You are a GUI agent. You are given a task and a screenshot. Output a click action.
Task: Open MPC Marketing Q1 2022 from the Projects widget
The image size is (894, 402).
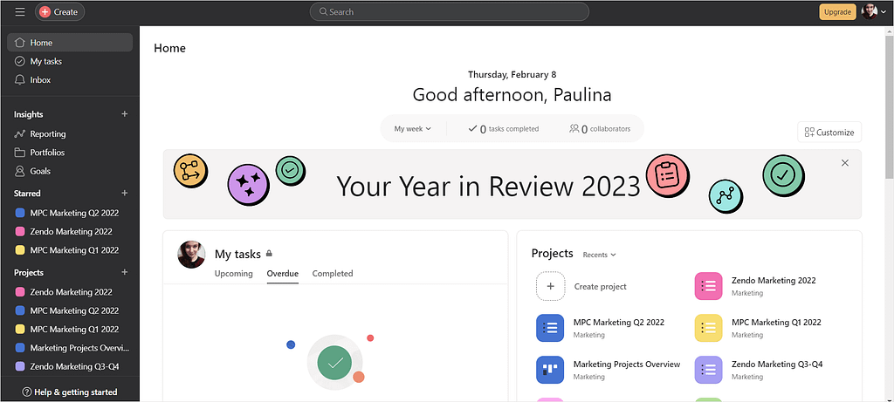click(x=776, y=323)
